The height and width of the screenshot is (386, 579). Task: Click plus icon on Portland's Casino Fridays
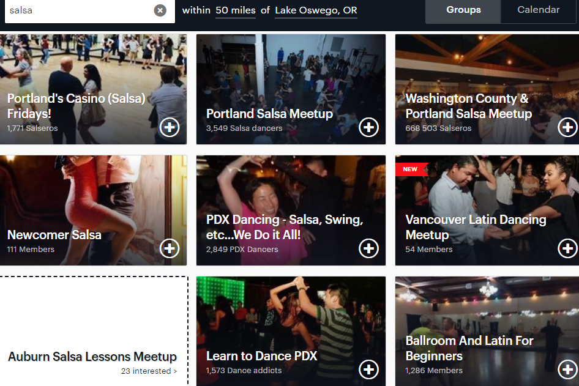(x=170, y=127)
